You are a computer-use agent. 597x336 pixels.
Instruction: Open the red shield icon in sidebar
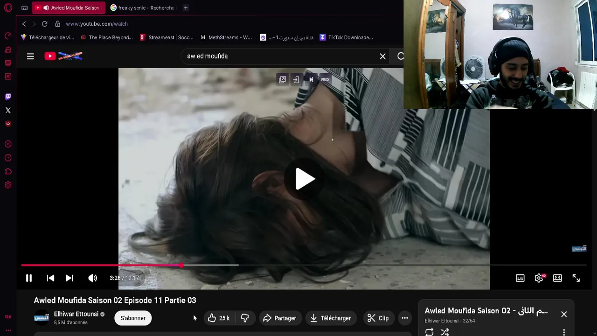[8, 124]
